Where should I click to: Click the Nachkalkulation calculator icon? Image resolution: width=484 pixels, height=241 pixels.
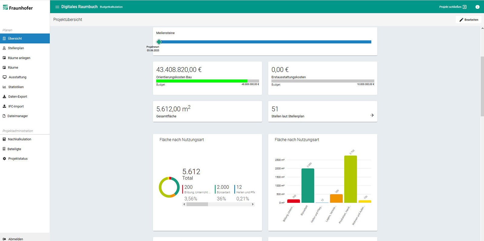[4, 139]
